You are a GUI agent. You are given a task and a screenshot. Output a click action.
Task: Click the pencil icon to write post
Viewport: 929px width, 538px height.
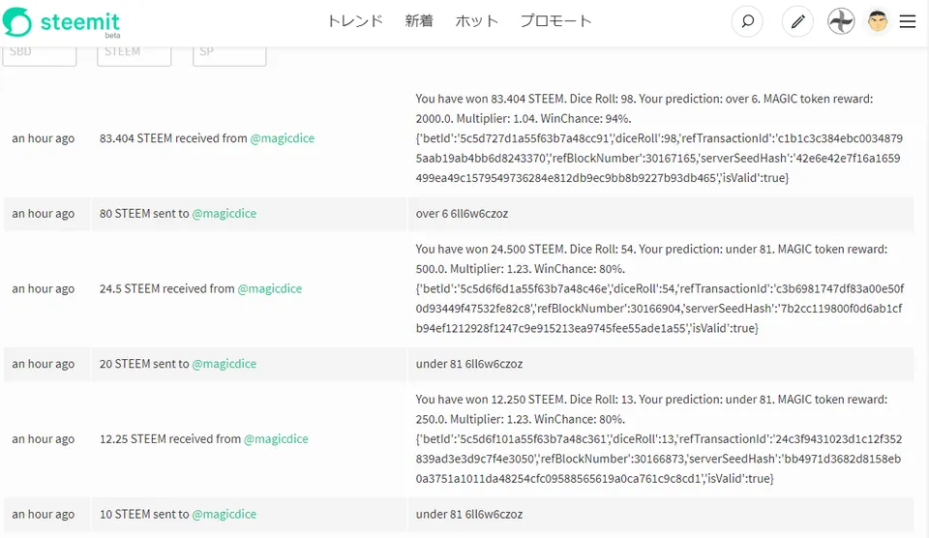tap(797, 22)
